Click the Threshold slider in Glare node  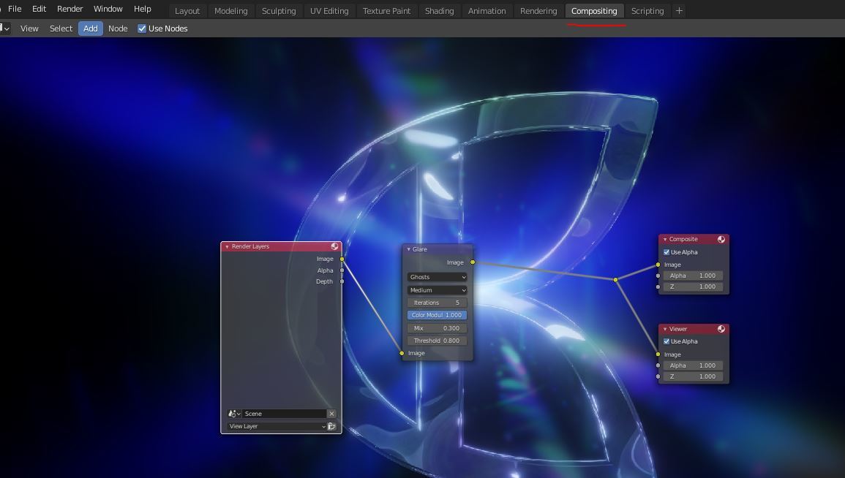(437, 341)
